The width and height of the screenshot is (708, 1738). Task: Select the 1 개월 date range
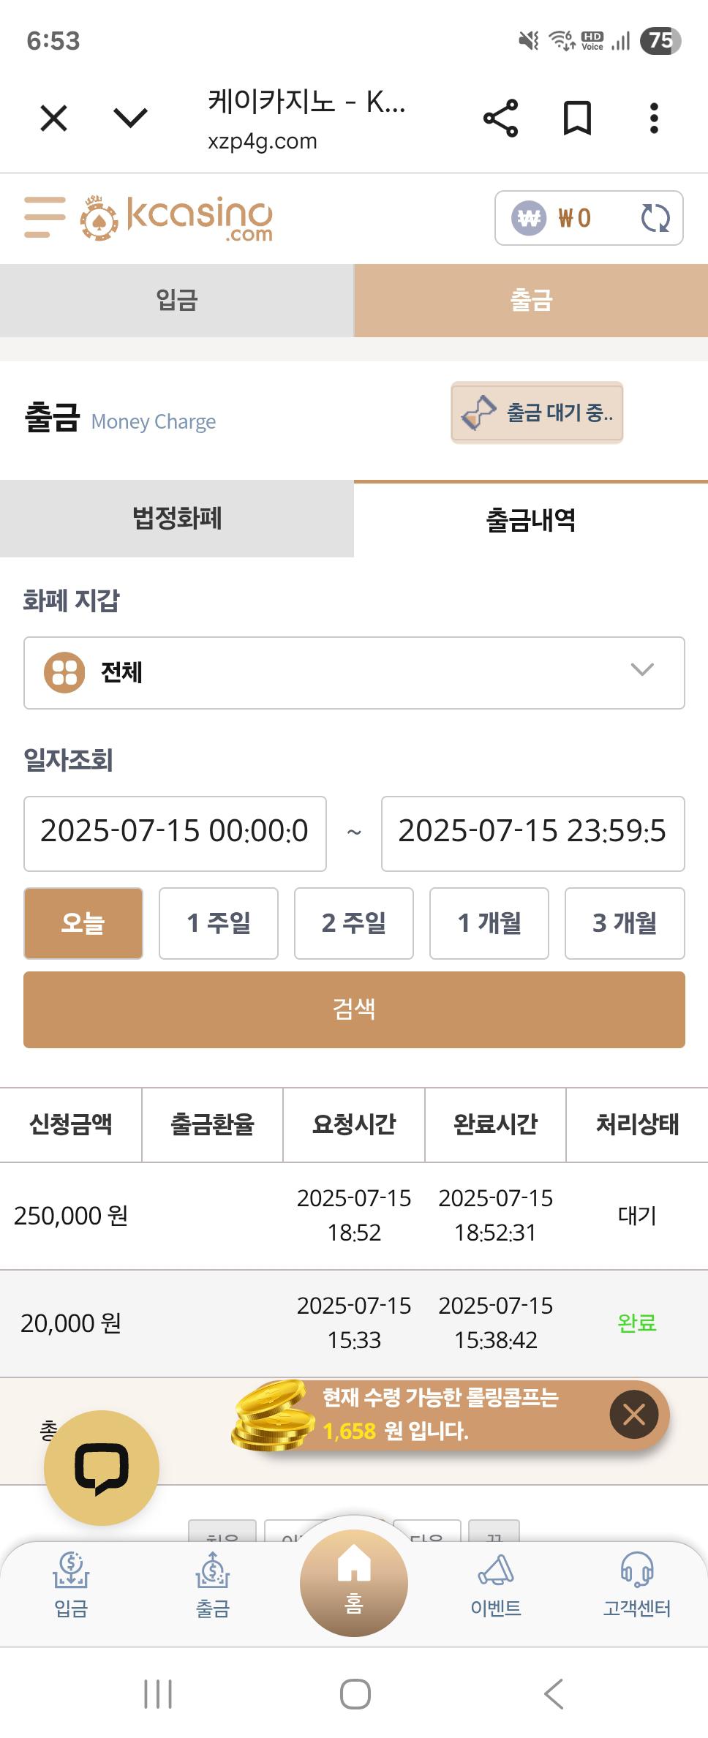coord(489,923)
